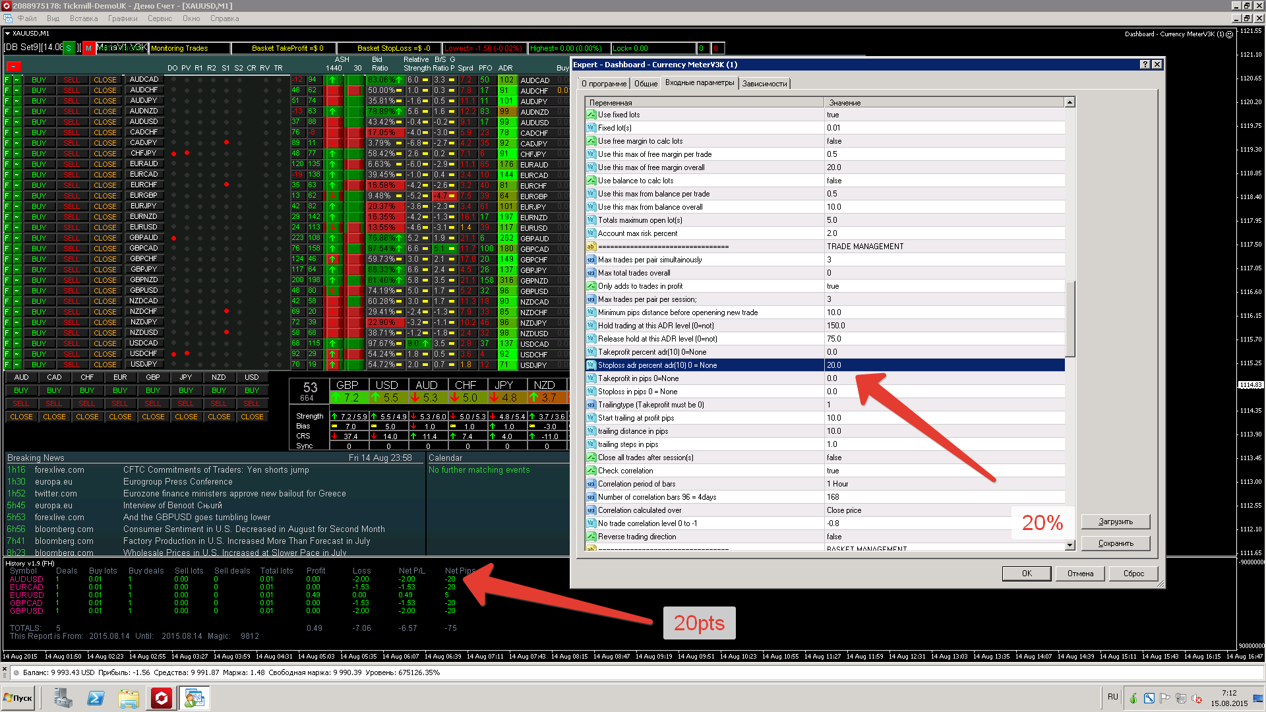Click the help question-mark button of Expert dialog

pos(1145,65)
